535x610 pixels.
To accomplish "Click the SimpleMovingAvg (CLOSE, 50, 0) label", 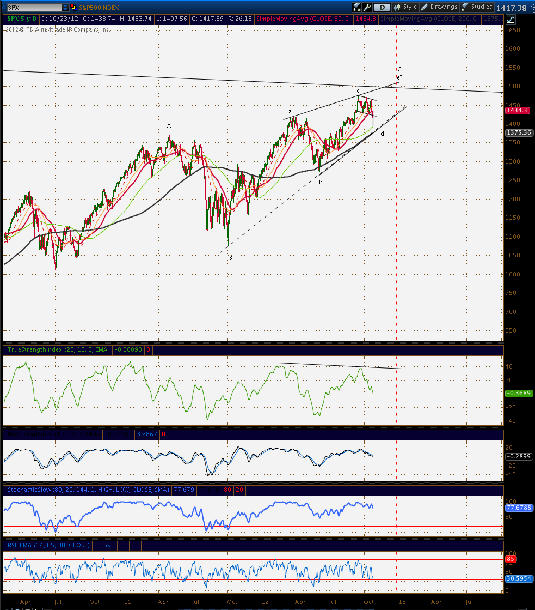I will click(x=304, y=19).
